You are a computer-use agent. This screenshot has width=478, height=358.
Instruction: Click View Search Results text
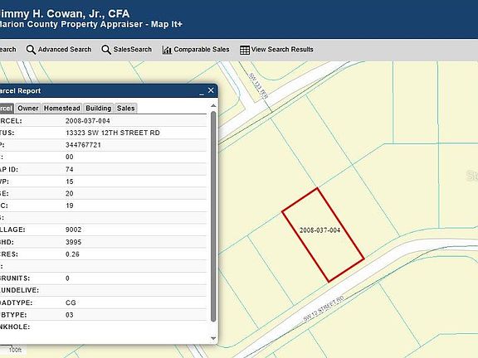pos(282,50)
